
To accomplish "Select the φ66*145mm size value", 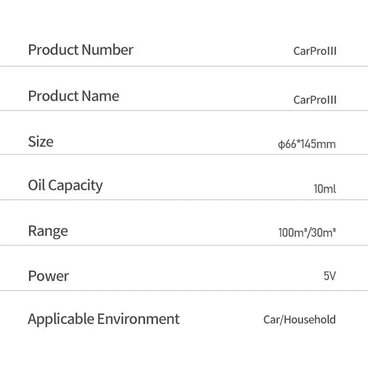I will pos(307,145).
